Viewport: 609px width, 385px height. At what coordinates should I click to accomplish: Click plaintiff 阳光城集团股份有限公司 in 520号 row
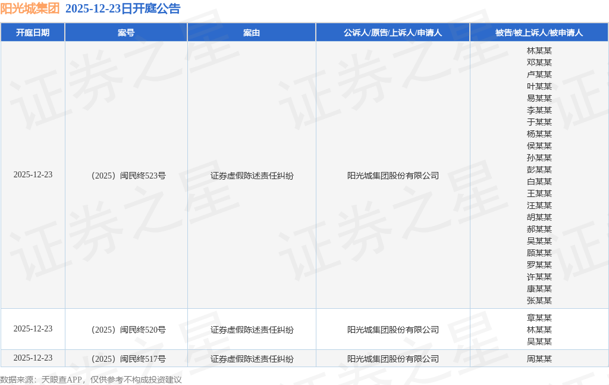point(393,330)
